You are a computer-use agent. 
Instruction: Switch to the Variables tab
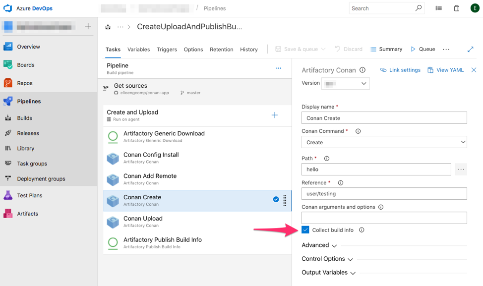pyautogui.click(x=138, y=49)
